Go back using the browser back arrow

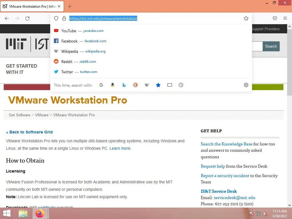7,19
